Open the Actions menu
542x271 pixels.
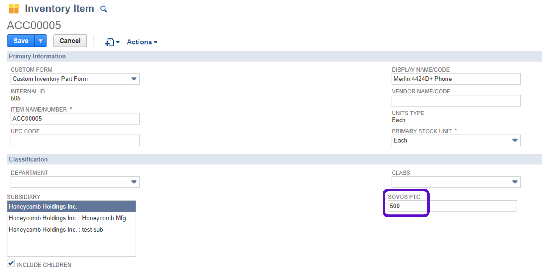[x=142, y=42]
